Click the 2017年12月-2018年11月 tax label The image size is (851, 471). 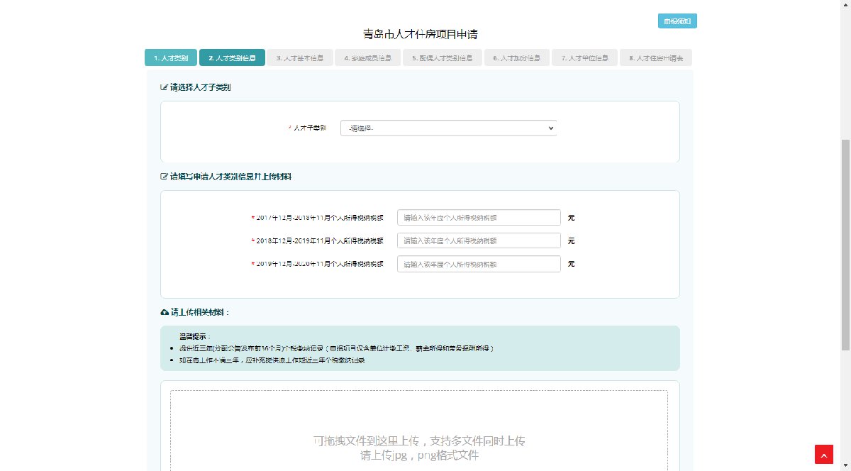pos(320,218)
